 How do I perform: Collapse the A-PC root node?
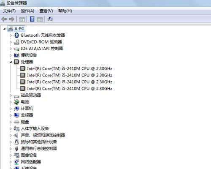click(x=4, y=29)
